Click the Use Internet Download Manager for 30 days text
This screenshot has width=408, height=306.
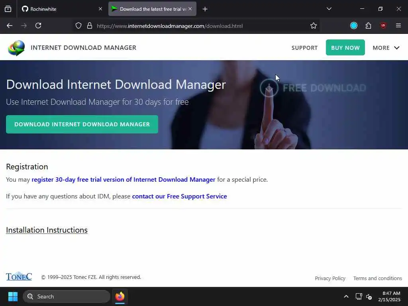pos(97,102)
